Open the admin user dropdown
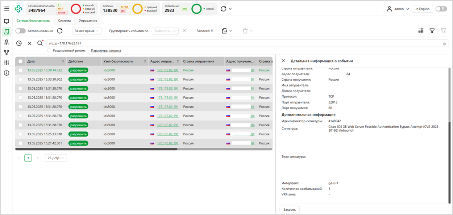Image resolution: width=453 pixels, height=215 pixels. coord(398,9)
